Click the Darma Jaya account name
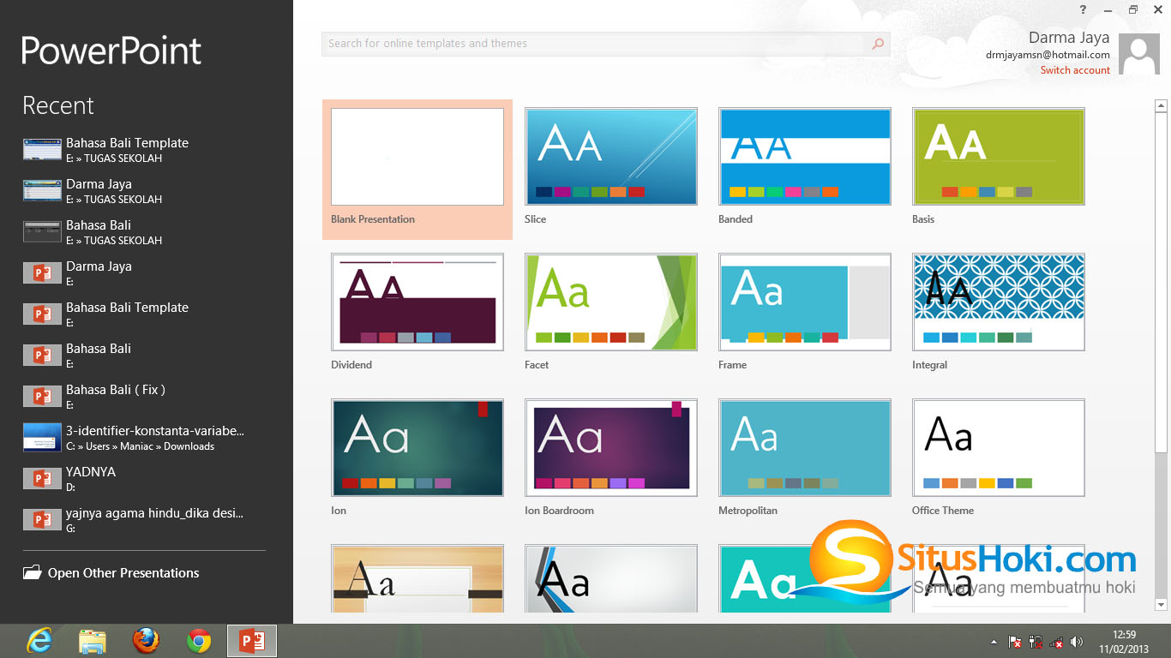 (x=1069, y=38)
